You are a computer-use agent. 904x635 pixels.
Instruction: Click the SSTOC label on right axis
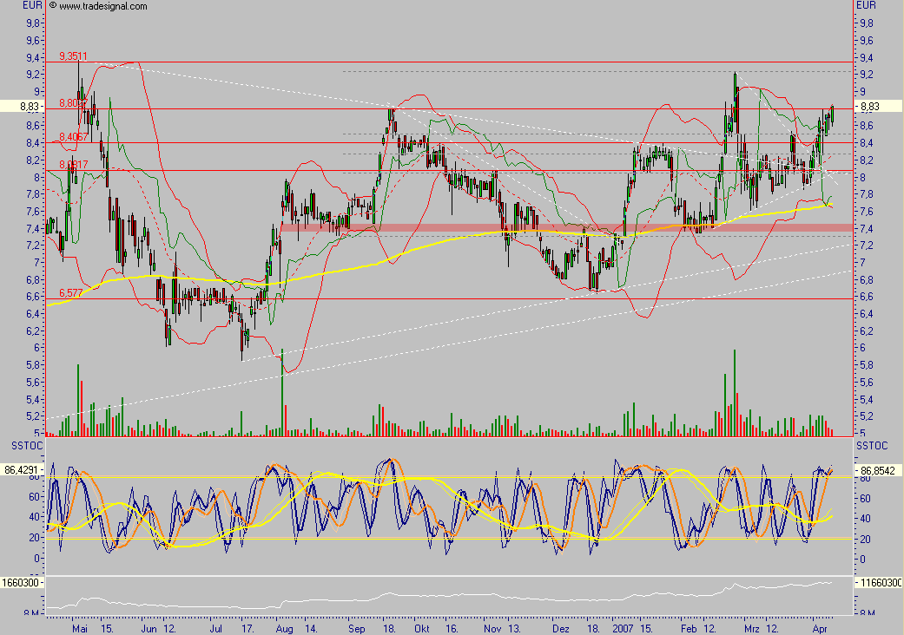tap(872, 446)
